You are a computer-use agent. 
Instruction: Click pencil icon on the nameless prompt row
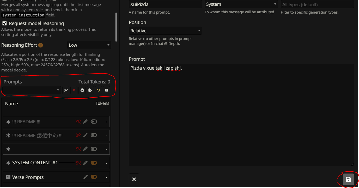click(85, 149)
